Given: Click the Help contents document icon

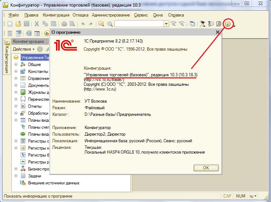Looking at the screenshot, I should click(219, 24).
